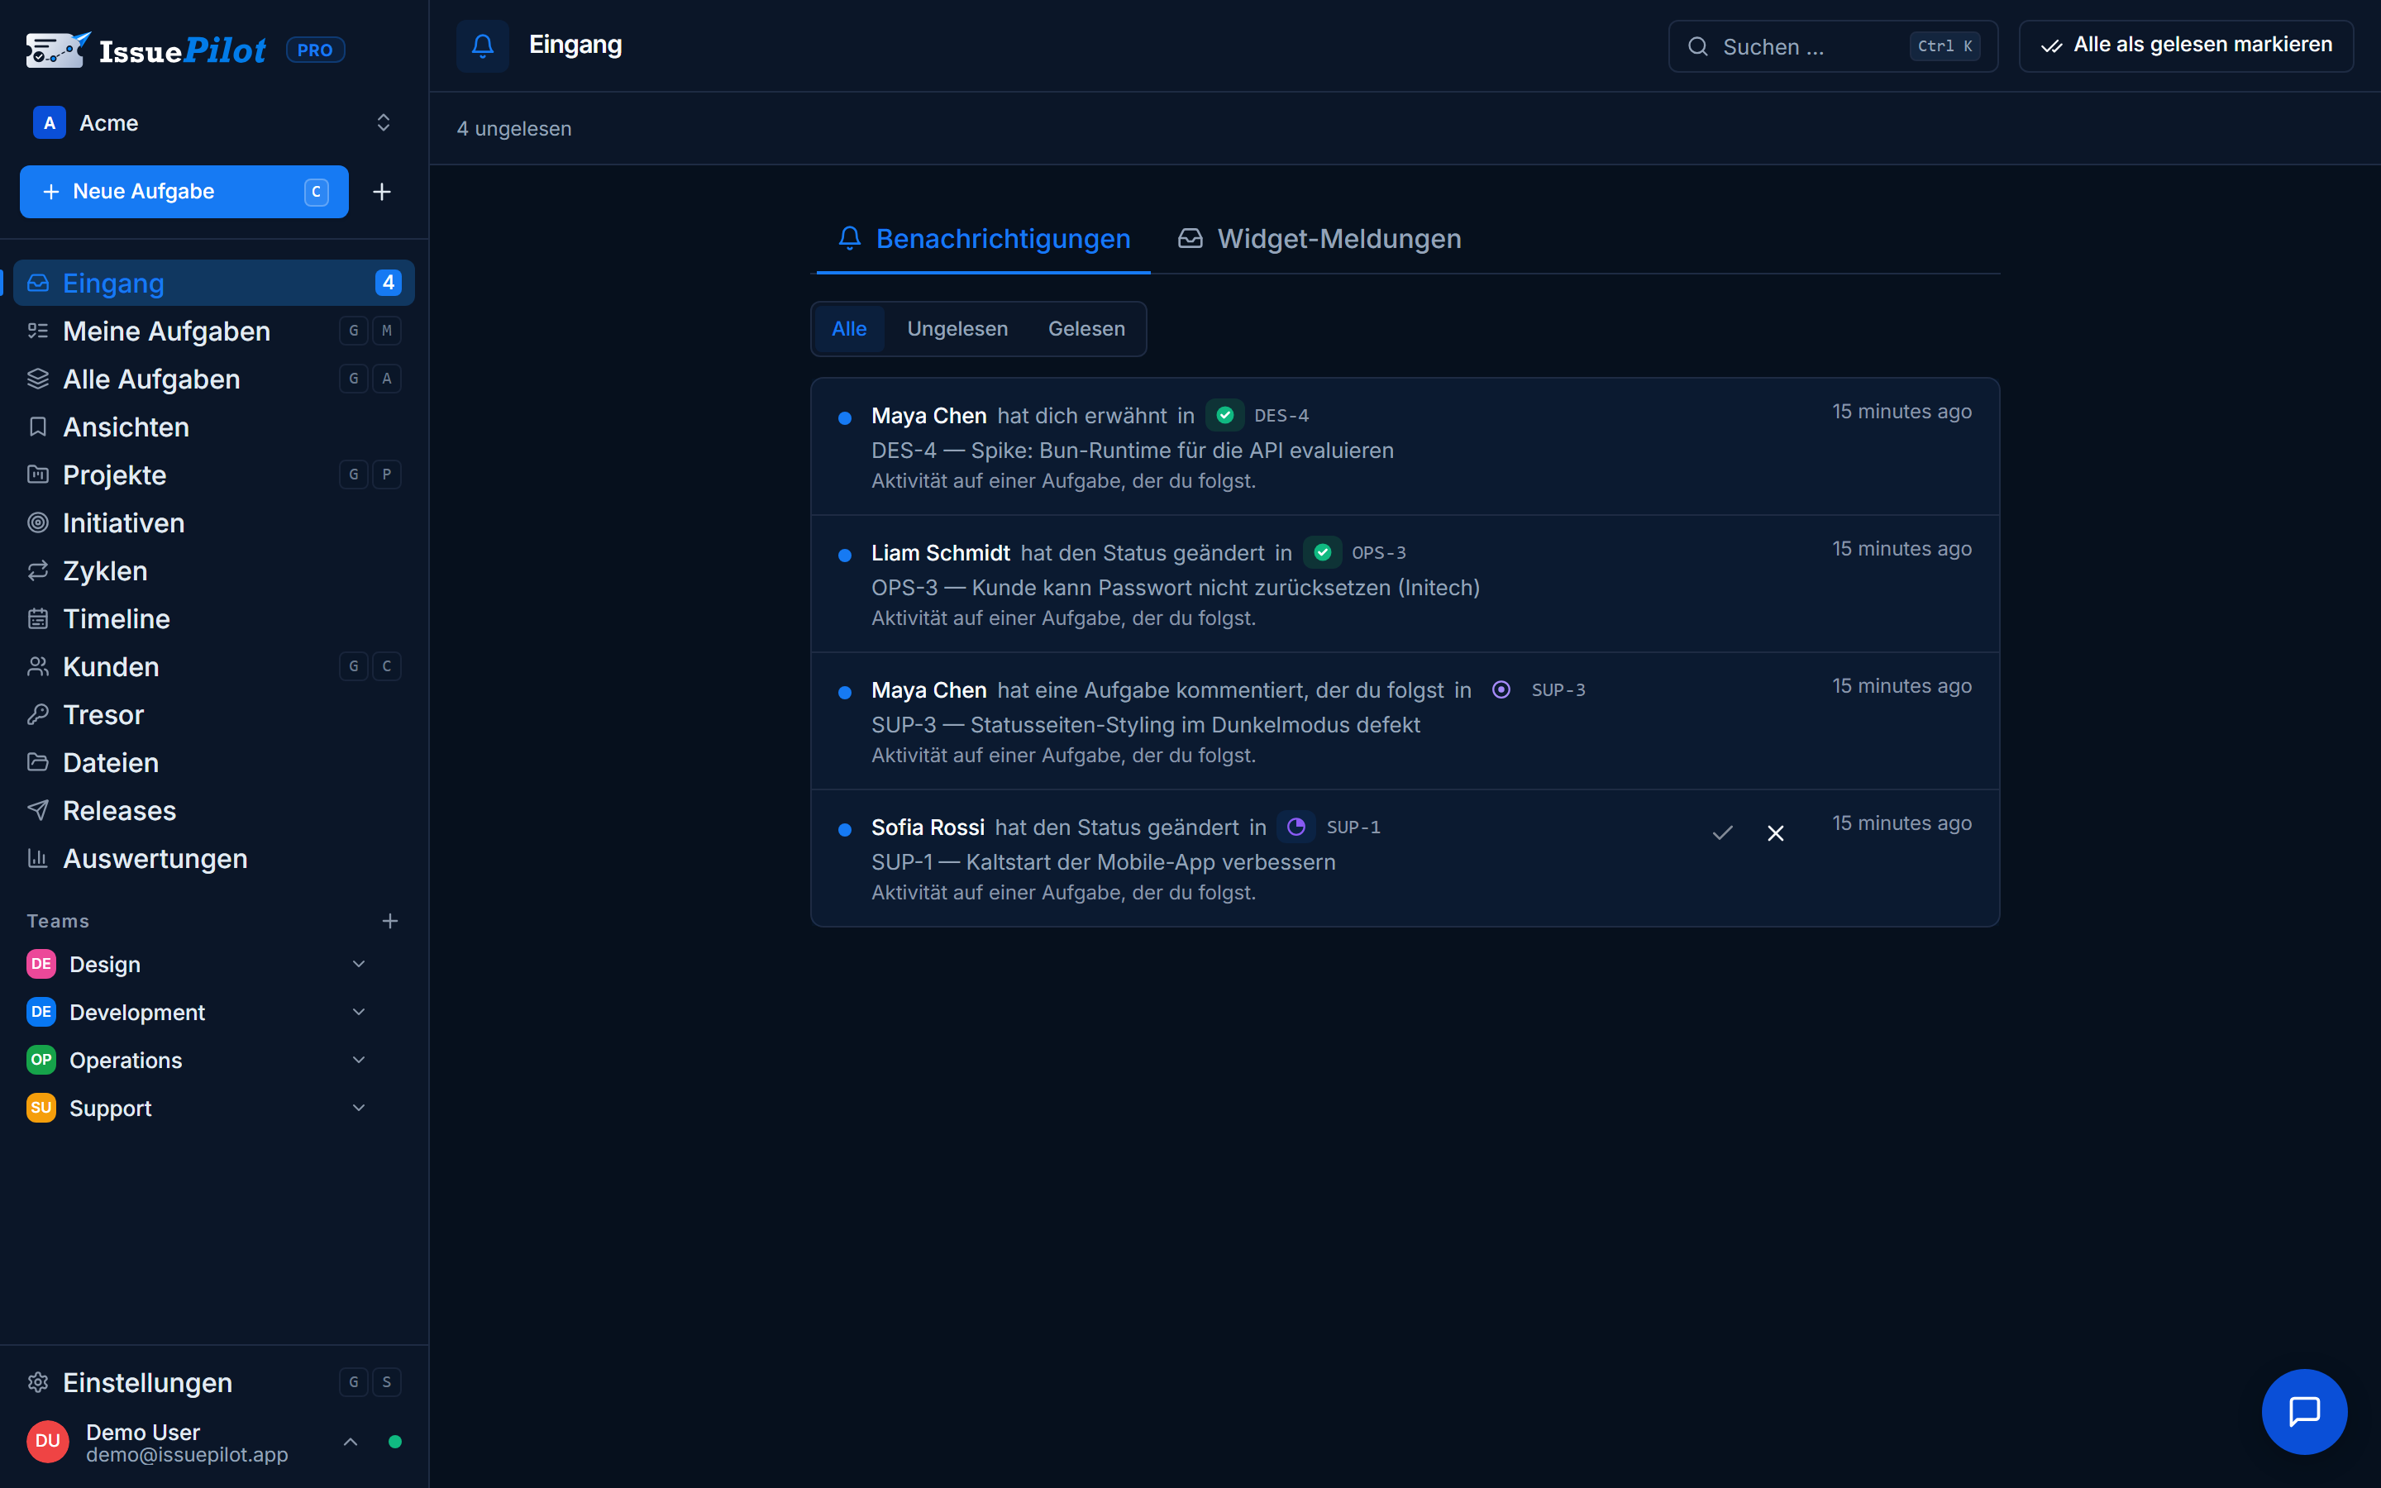Click the green online status dot

pos(394,1442)
